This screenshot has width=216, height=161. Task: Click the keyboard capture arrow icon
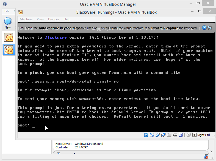[x=194, y=135]
